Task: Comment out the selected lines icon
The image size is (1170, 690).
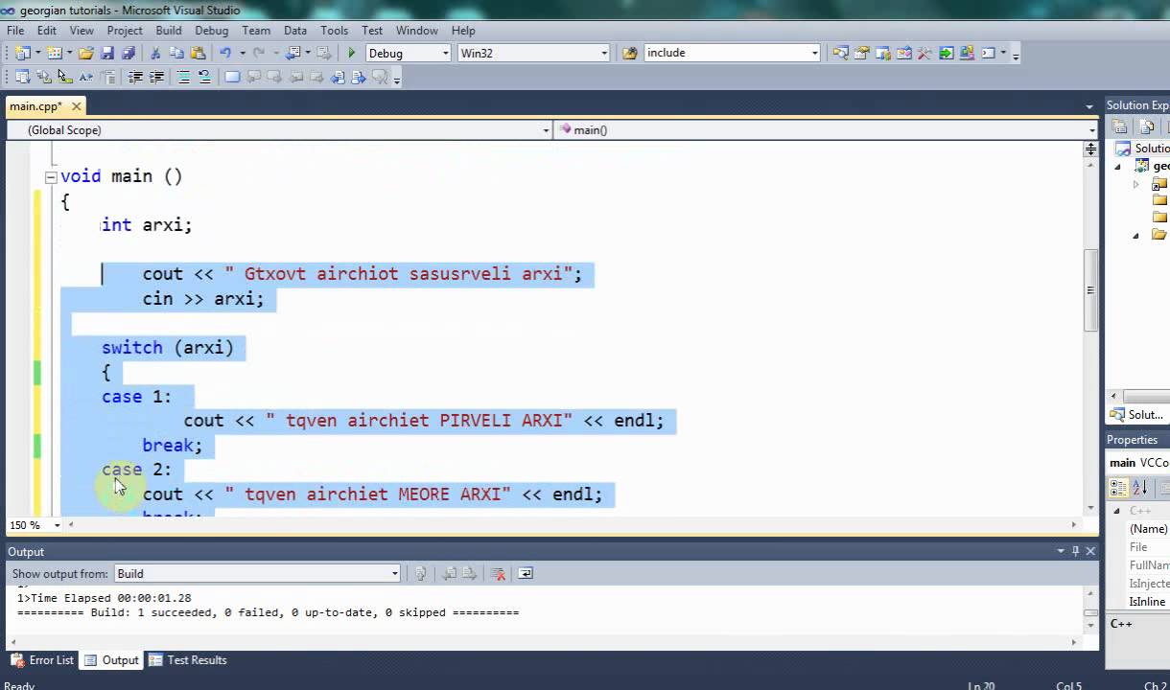Action: click(x=183, y=77)
